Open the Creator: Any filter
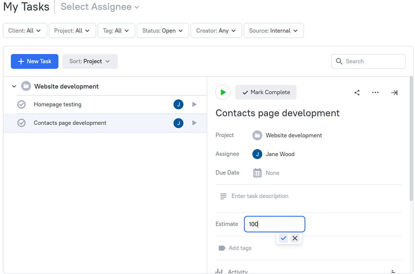This screenshot has height=274, width=415. point(216,31)
